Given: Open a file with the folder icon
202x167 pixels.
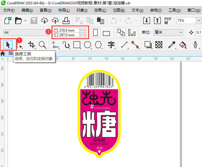Looking at the screenshot, I should click(18, 21).
